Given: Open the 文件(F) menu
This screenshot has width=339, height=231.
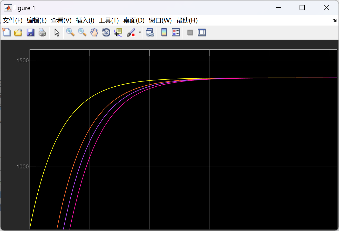Looking at the screenshot, I should coord(12,20).
